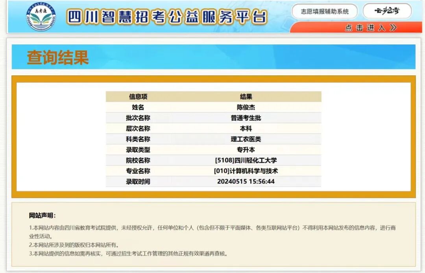Select the 姓名 row label
The width and height of the screenshot is (425, 273).
pyautogui.click(x=138, y=107)
